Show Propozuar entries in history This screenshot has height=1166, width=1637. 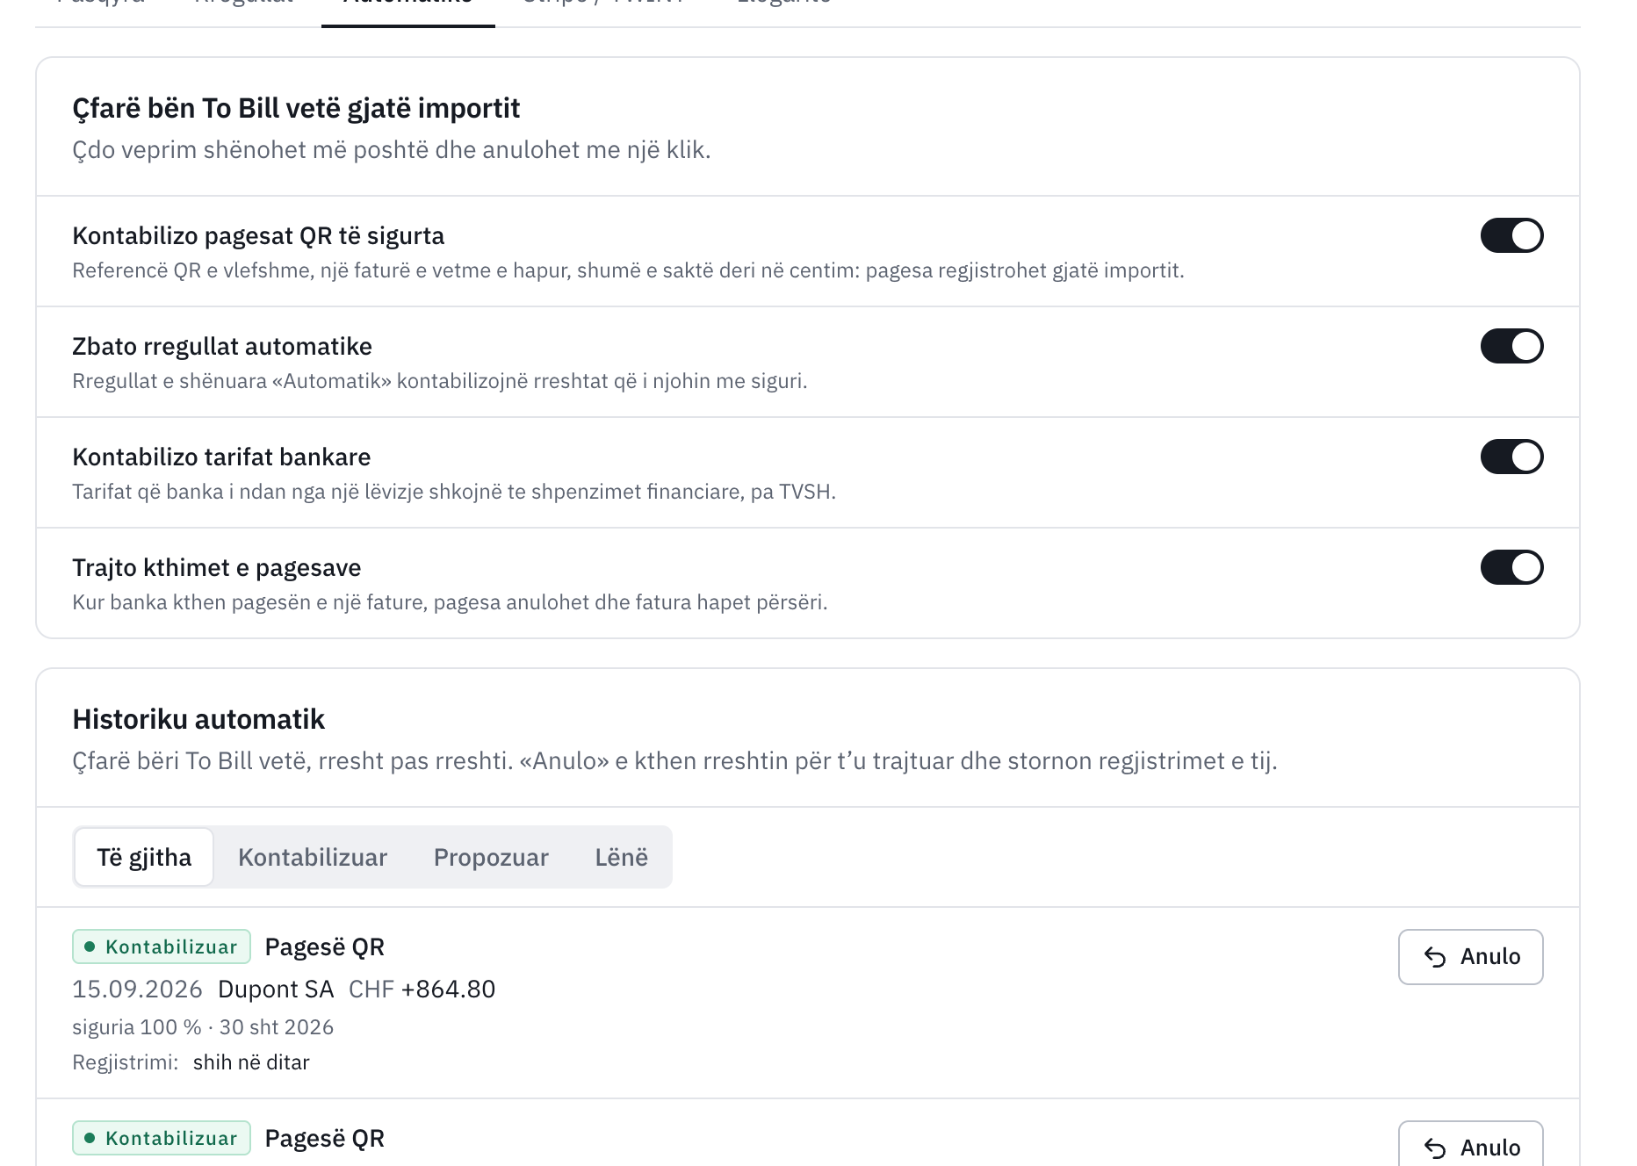click(491, 857)
